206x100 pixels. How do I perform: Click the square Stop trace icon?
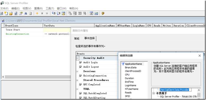click(42, 13)
